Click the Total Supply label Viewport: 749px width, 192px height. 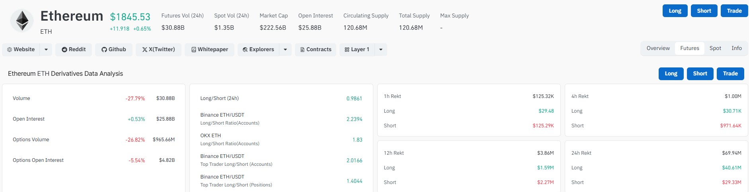(x=414, y=16)
